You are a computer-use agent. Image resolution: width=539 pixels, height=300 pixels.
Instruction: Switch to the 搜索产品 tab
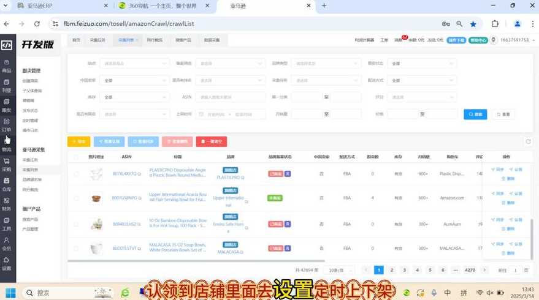tap(183, 40)
